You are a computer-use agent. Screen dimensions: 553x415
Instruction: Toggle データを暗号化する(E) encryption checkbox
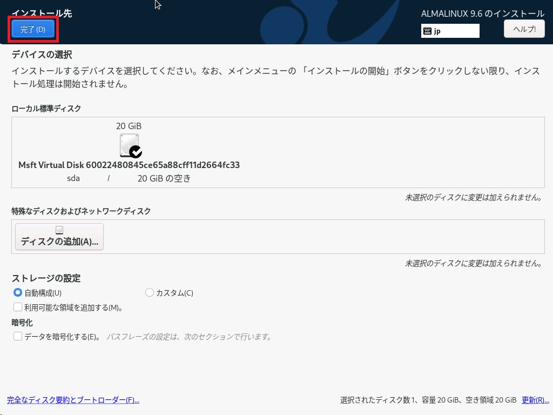18,336
